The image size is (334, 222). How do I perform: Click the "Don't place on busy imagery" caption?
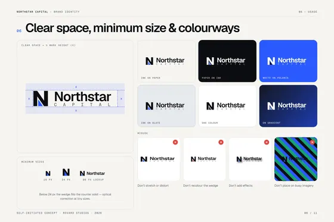294,186
